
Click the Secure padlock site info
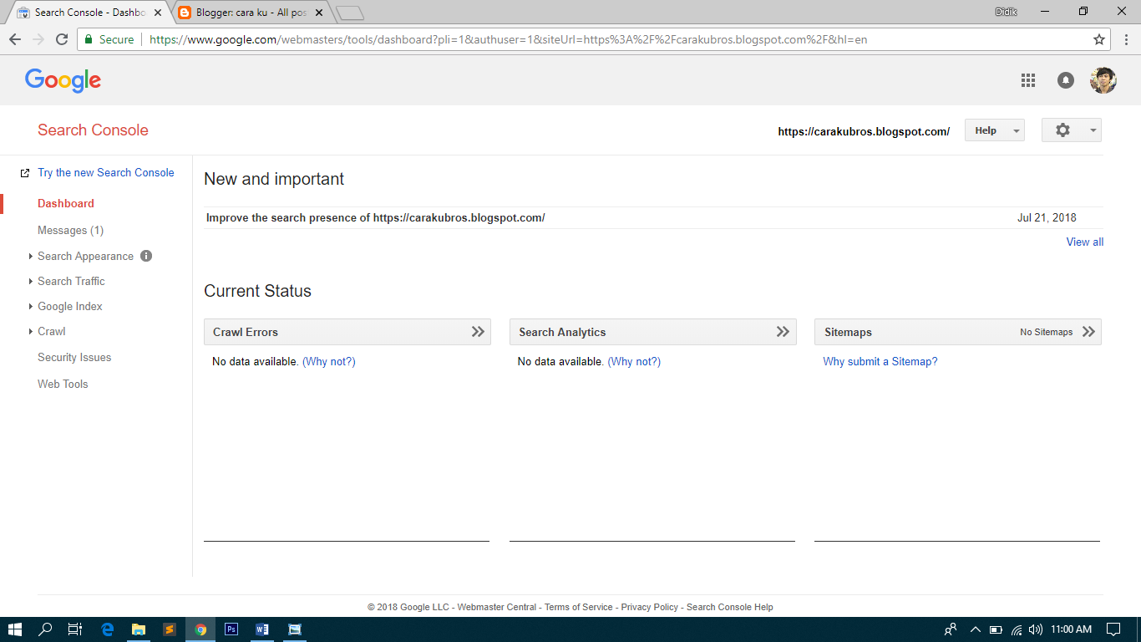pyautogui.click(x=109, y=39)
